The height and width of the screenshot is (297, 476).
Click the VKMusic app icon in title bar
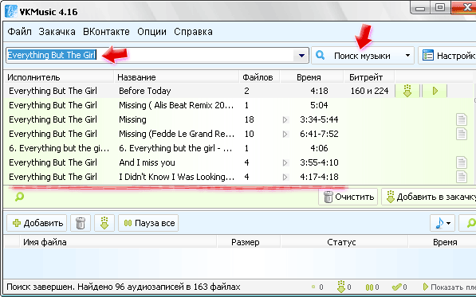point(11,11)
